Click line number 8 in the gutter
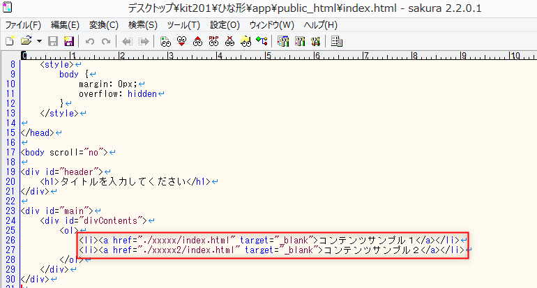537x288 pixels. pyautogui.click(x=13, y=64)
